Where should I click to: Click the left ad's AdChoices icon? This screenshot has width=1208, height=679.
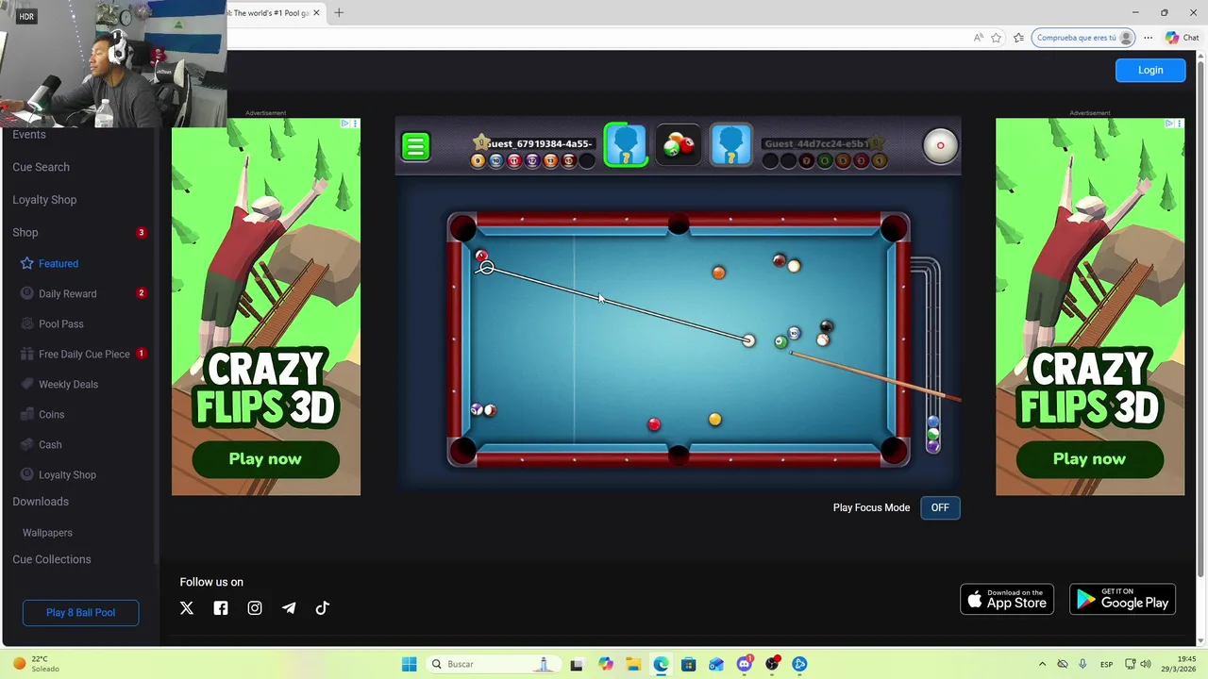(x=345, y=124)
